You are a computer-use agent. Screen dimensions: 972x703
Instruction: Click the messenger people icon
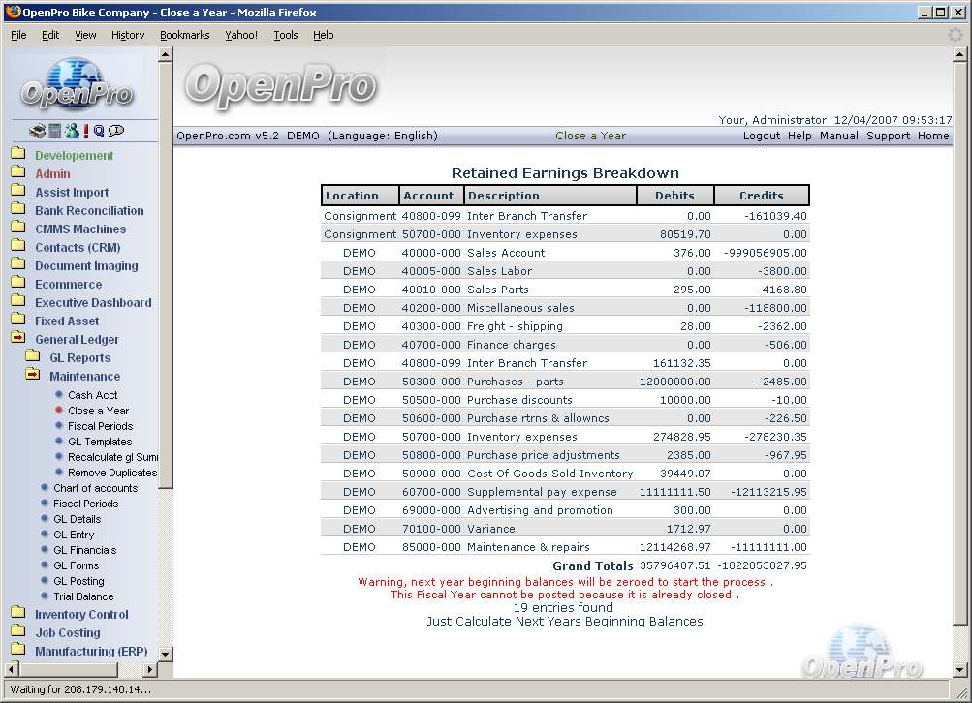click(x=72, y=131)
